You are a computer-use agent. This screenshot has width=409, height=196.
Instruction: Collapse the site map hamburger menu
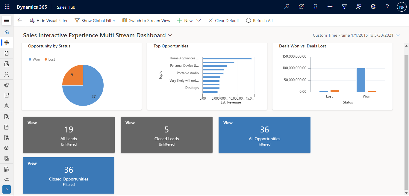tap(7, 20)
